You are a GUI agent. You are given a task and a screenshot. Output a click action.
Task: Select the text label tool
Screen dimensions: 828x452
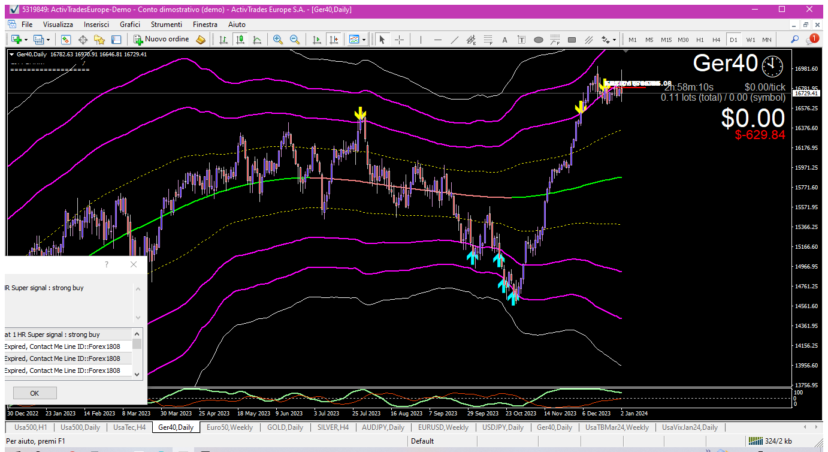pos(522,40)
